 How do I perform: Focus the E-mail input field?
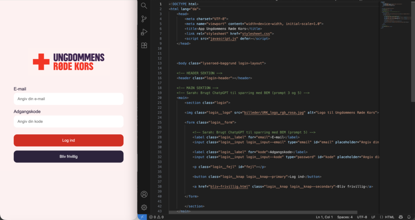[x=68, y=99]
